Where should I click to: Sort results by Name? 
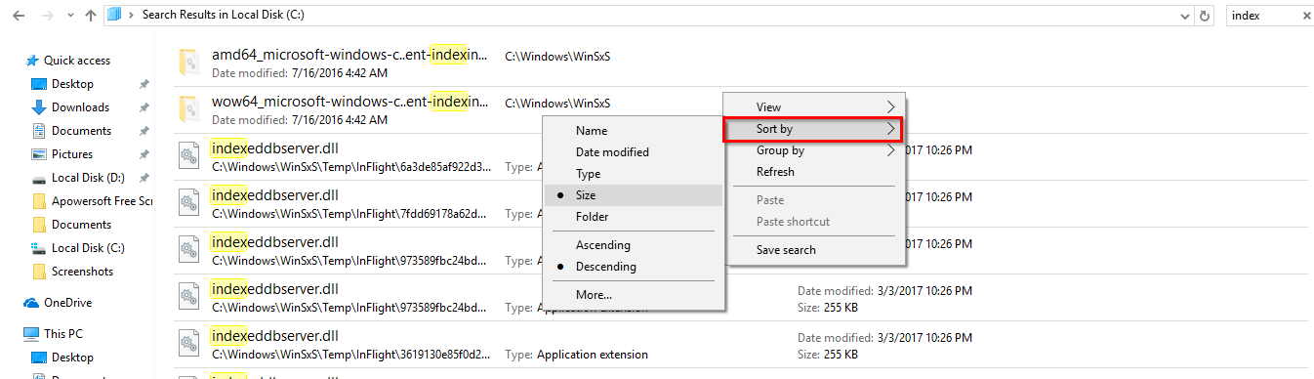[x=634, y=131]
